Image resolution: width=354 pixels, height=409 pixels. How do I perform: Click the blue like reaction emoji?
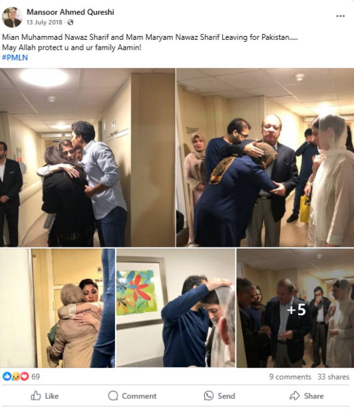[x=7, y=376]
